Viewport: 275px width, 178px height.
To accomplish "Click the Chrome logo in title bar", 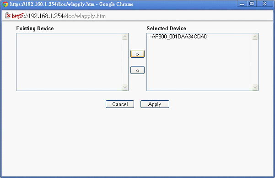I will point(5,4).
